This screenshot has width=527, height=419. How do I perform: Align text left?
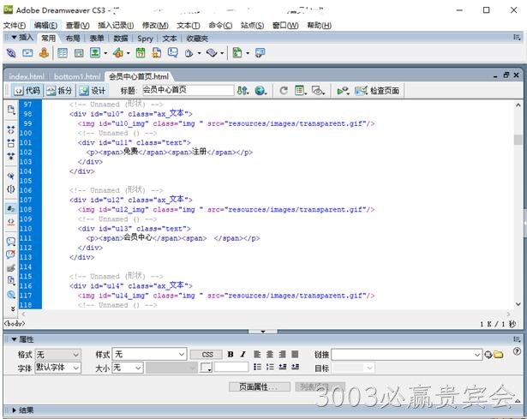(257, 354)
